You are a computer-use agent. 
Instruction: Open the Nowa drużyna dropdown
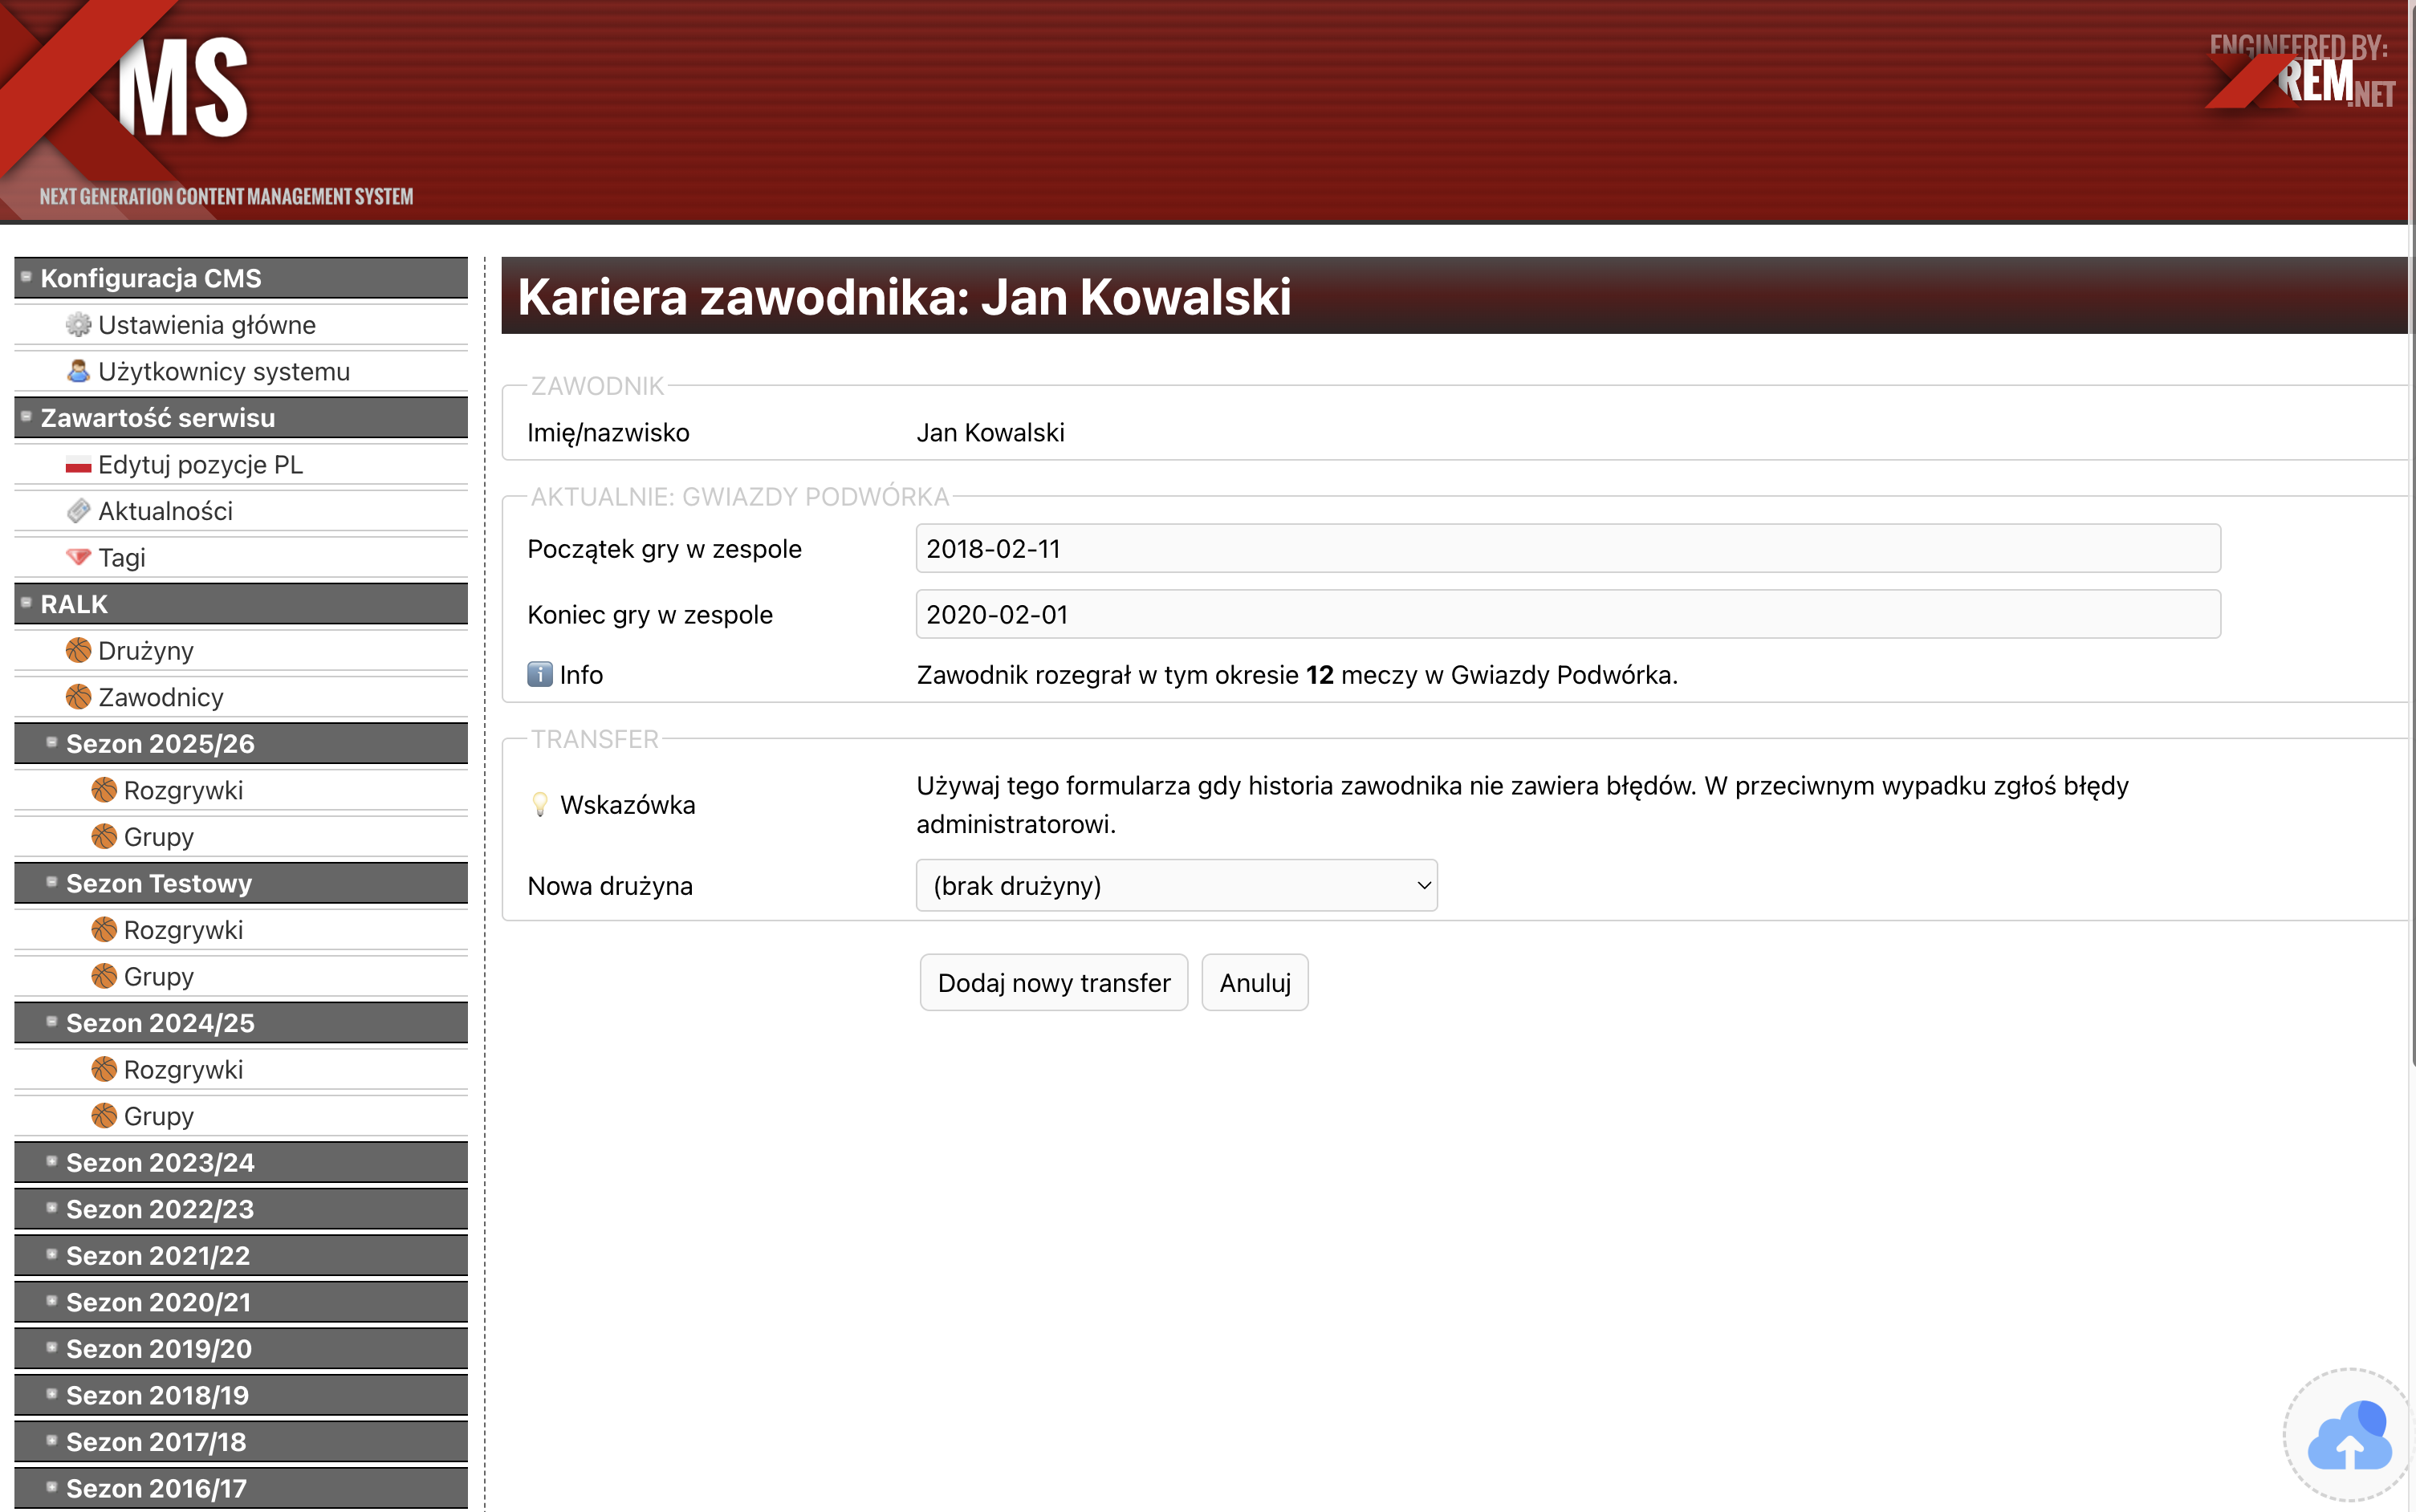coord(1176,886)
